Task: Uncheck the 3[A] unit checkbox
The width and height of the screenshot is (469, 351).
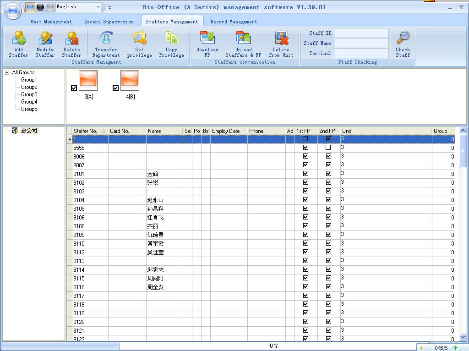Action: 74,88
